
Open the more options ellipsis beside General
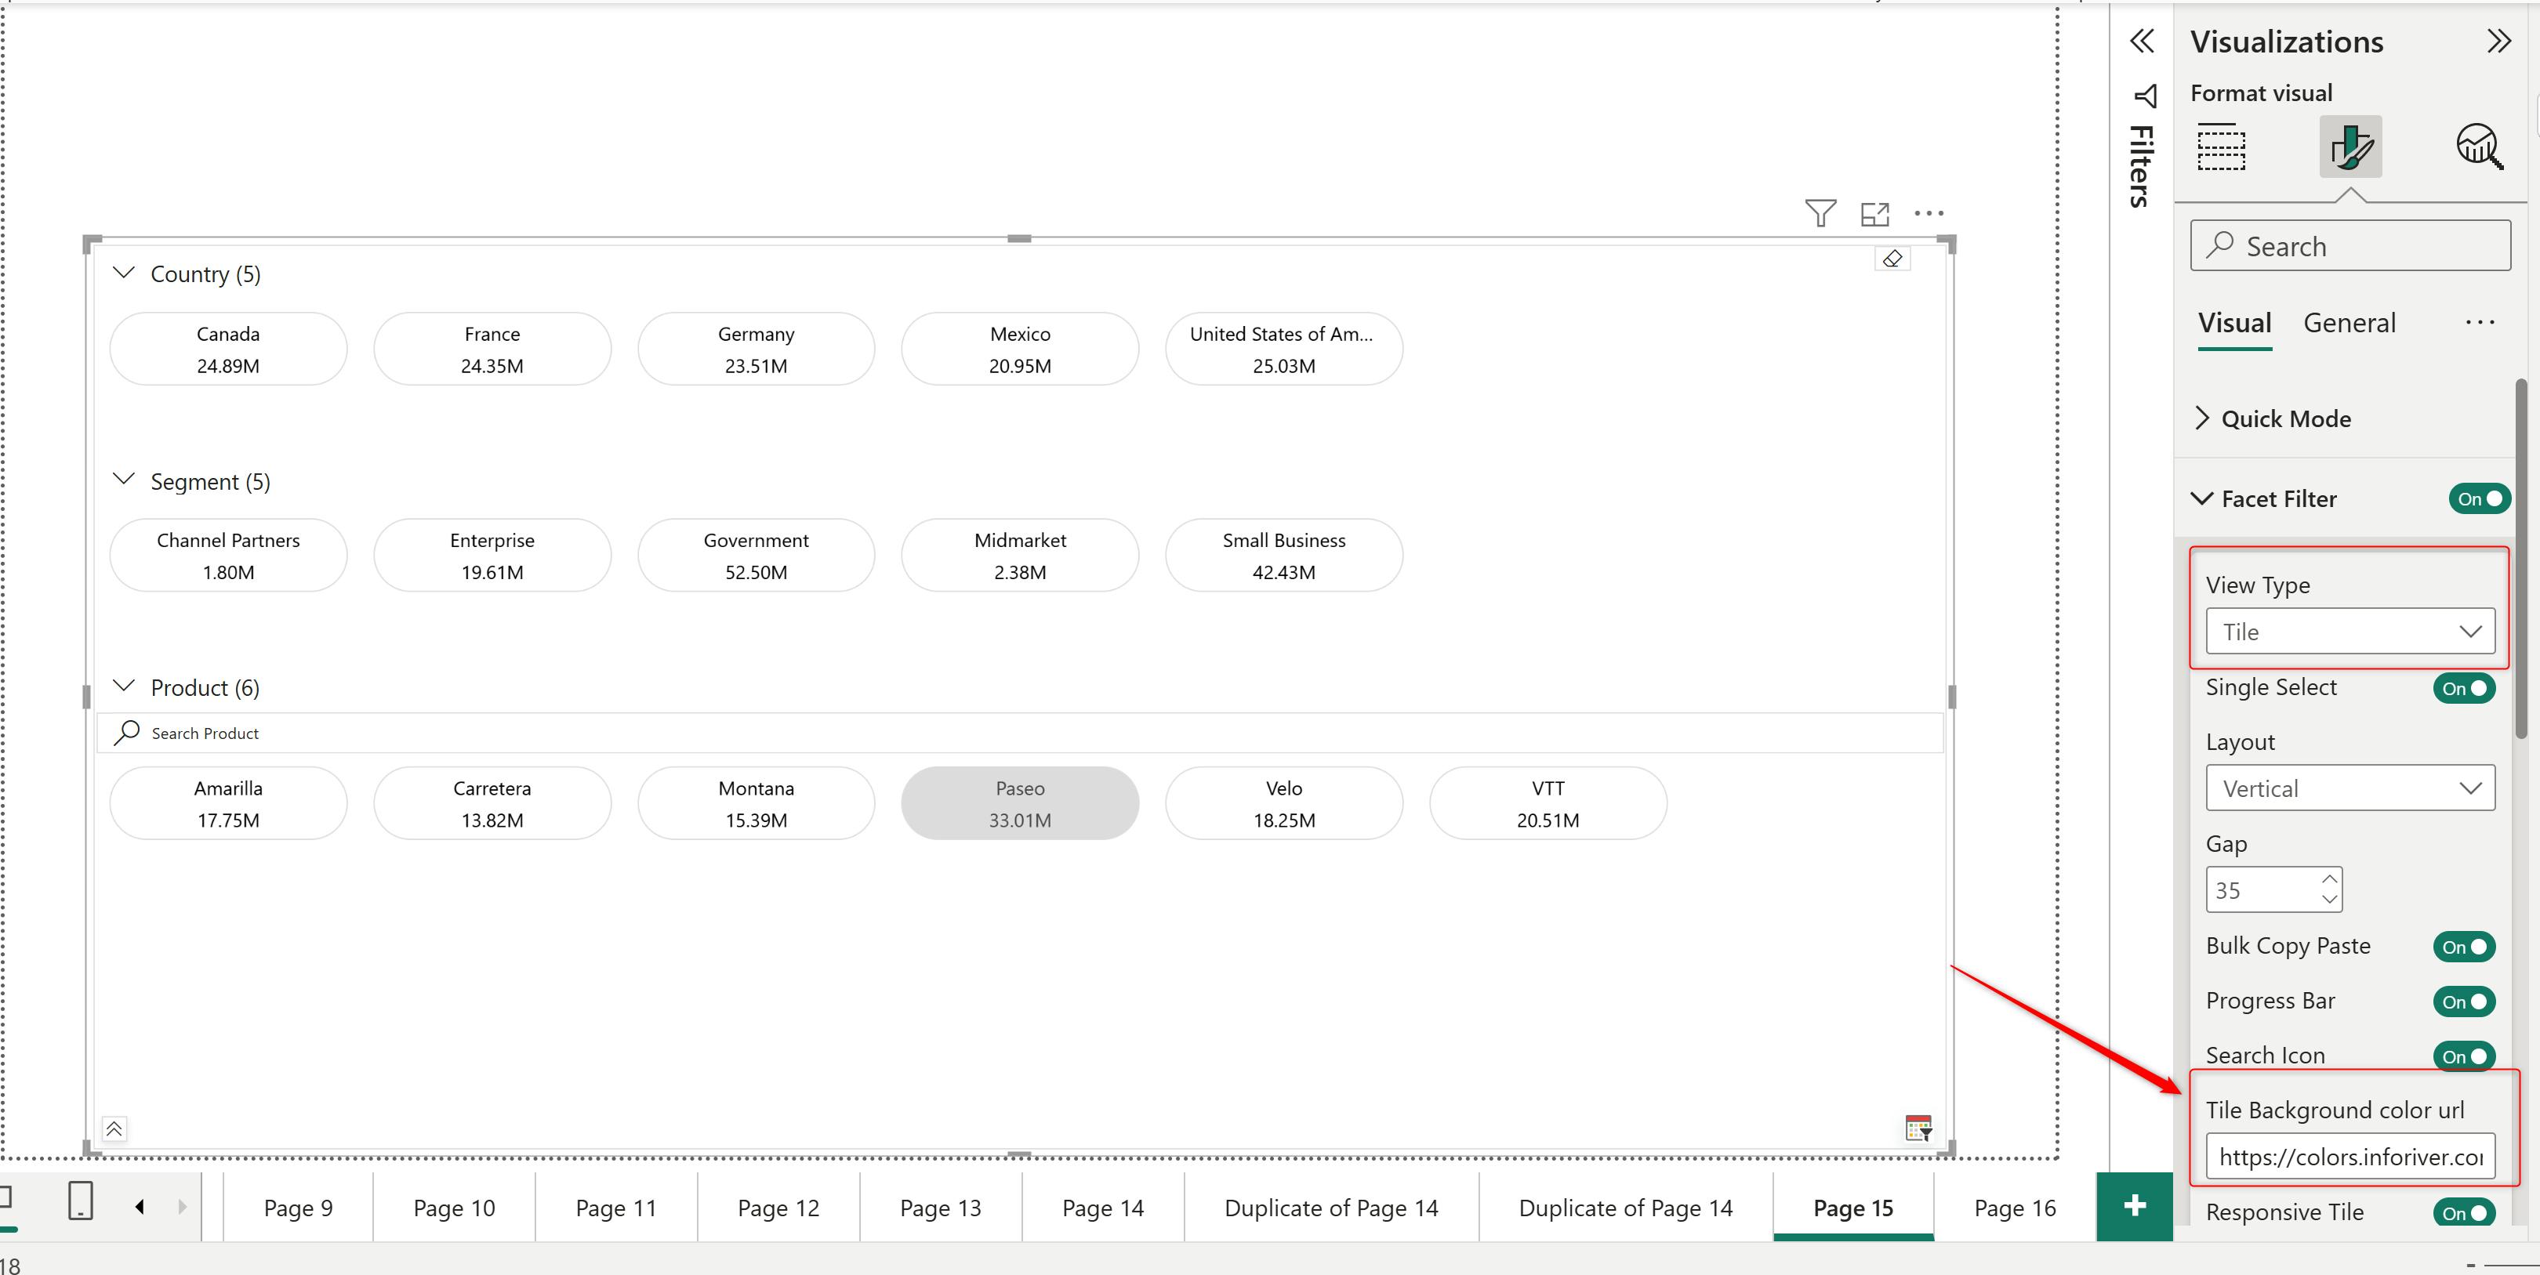tap(2480, 322)
